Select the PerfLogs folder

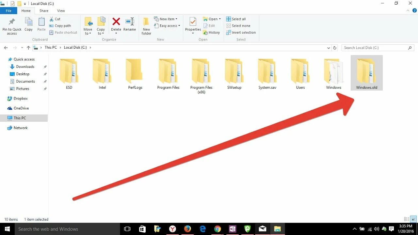point(135,73)
